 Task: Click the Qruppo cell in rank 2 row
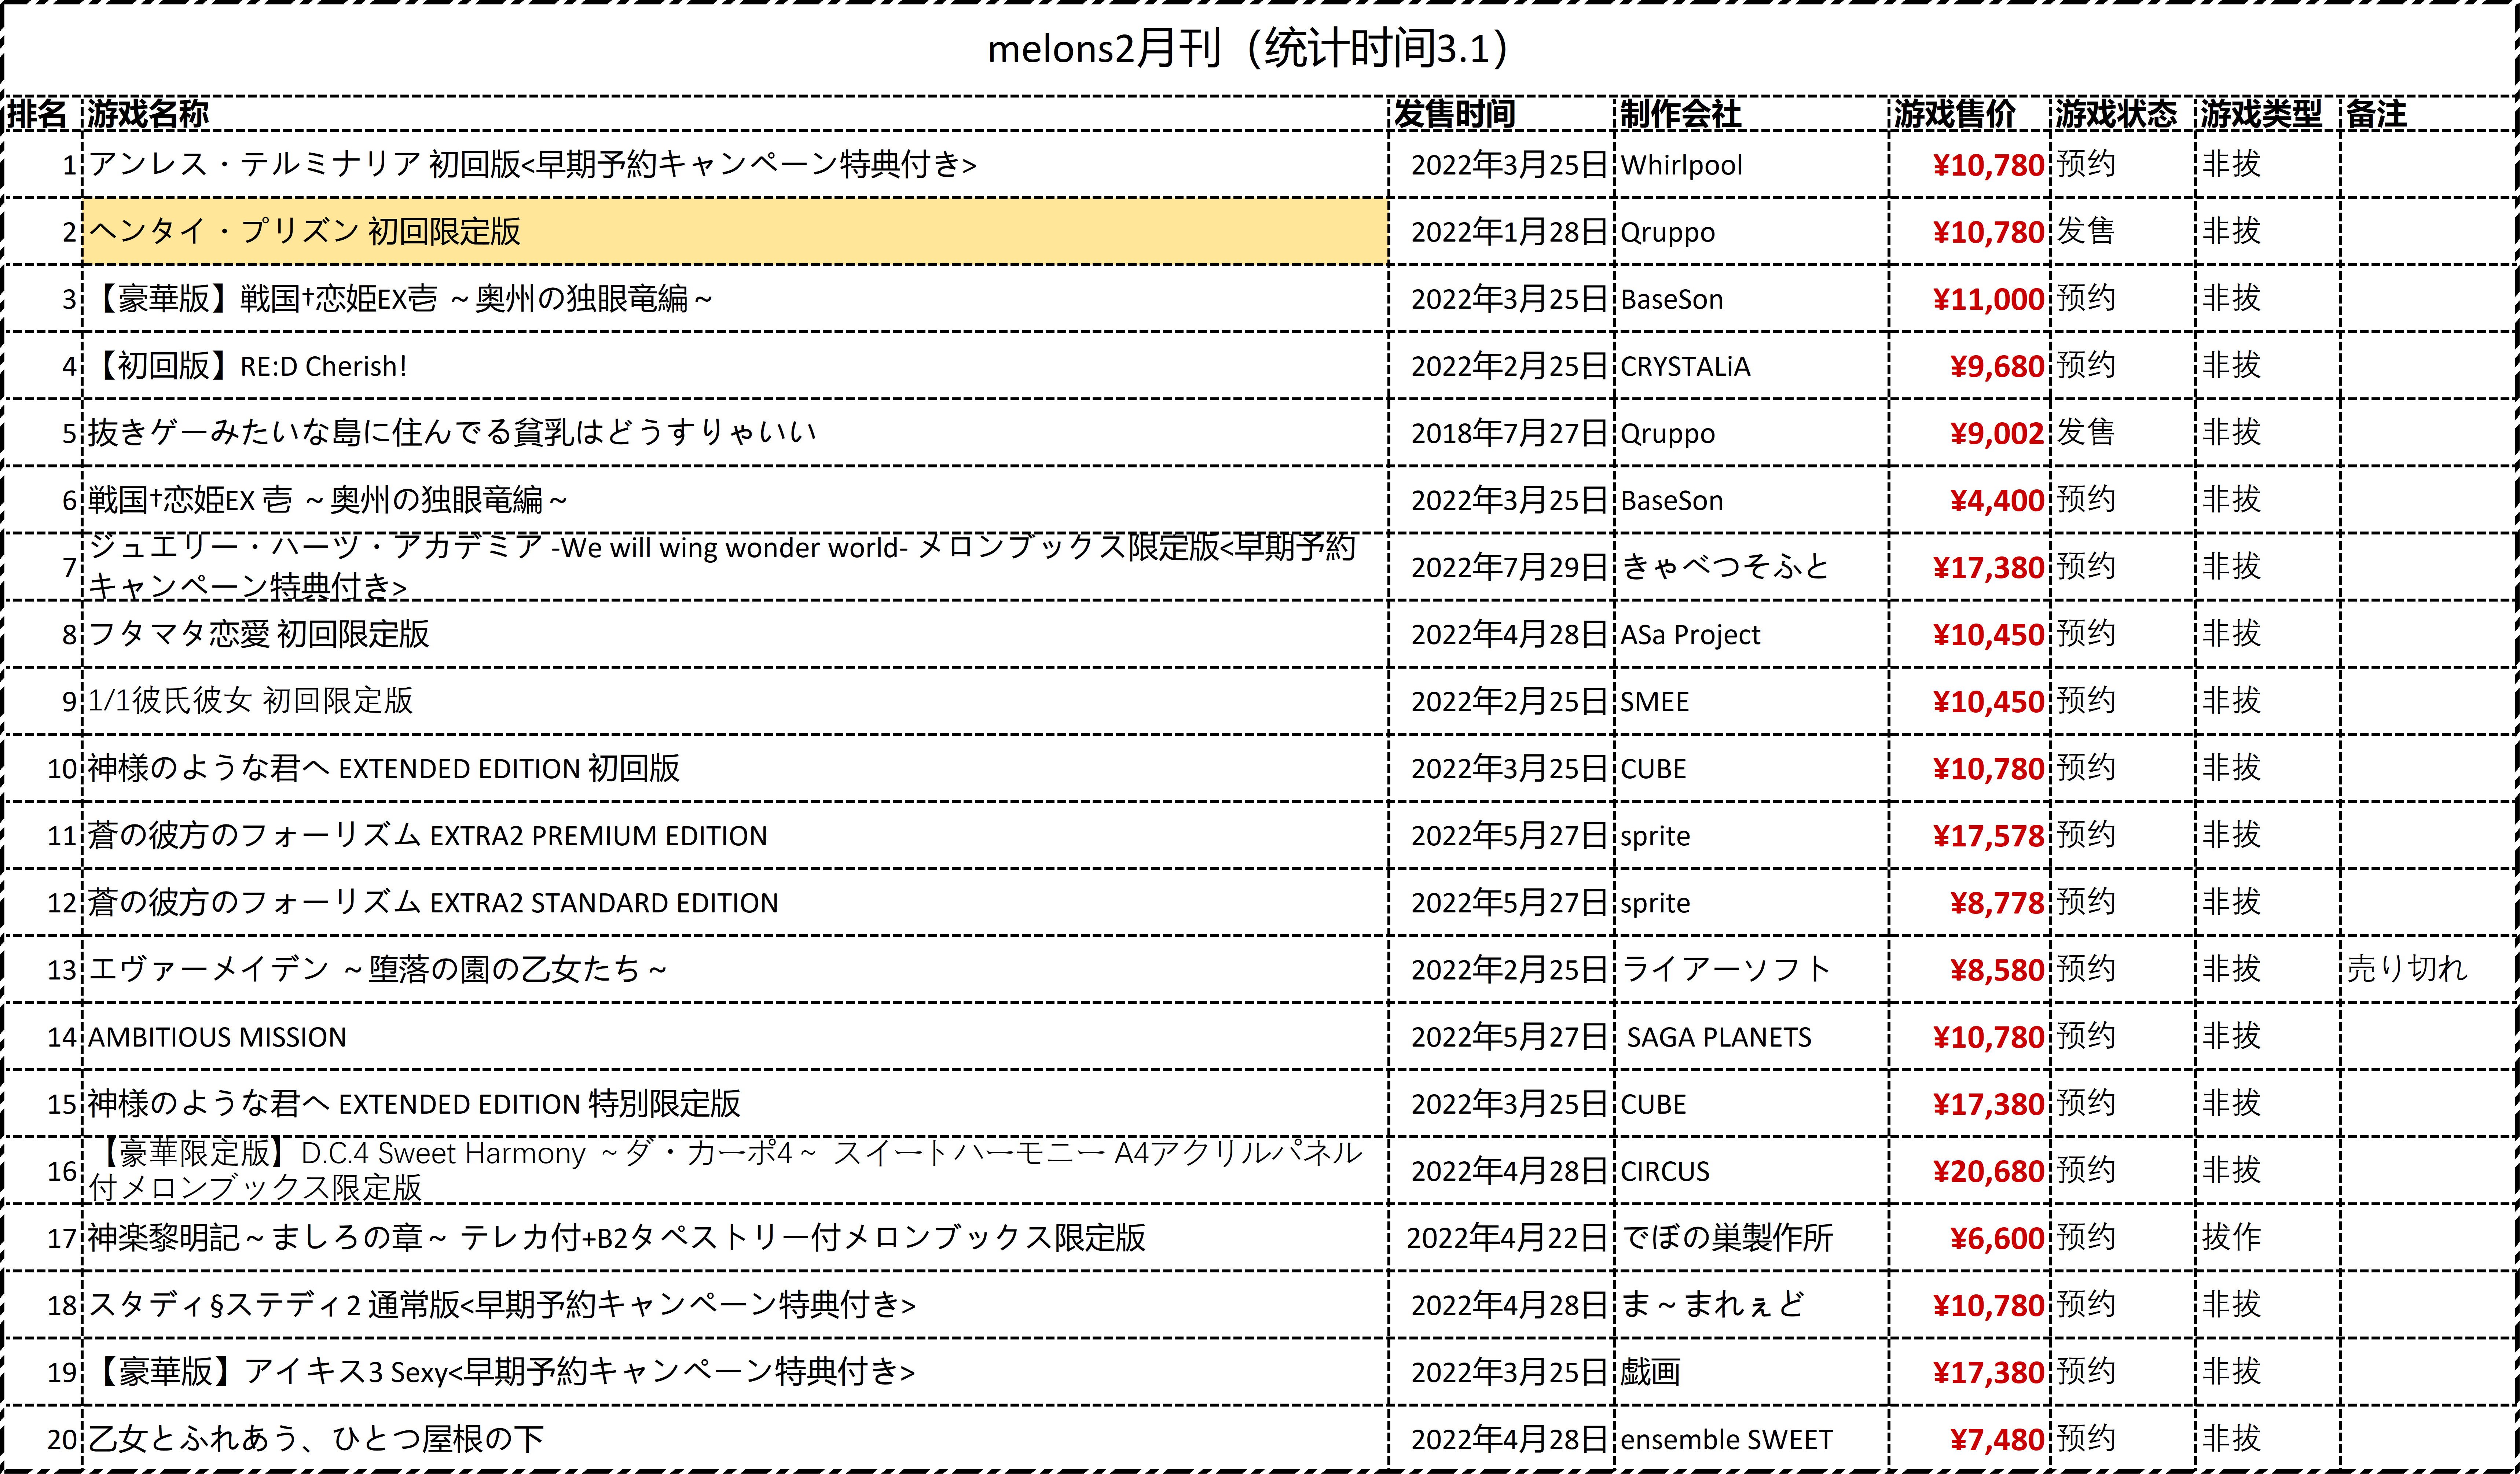[x=1751, y=231]
